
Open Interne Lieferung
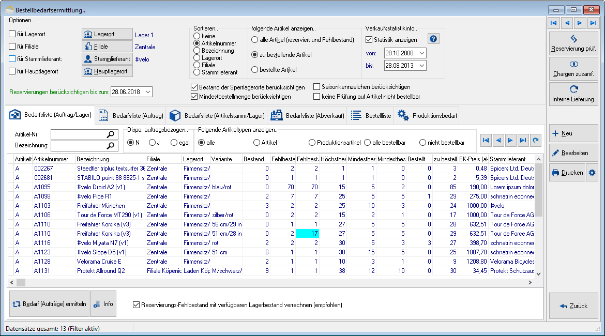coord(573,94)
